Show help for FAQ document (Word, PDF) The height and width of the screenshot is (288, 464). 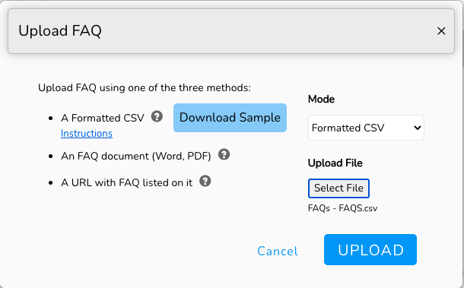pyautogui.click(x=224, y=154)
